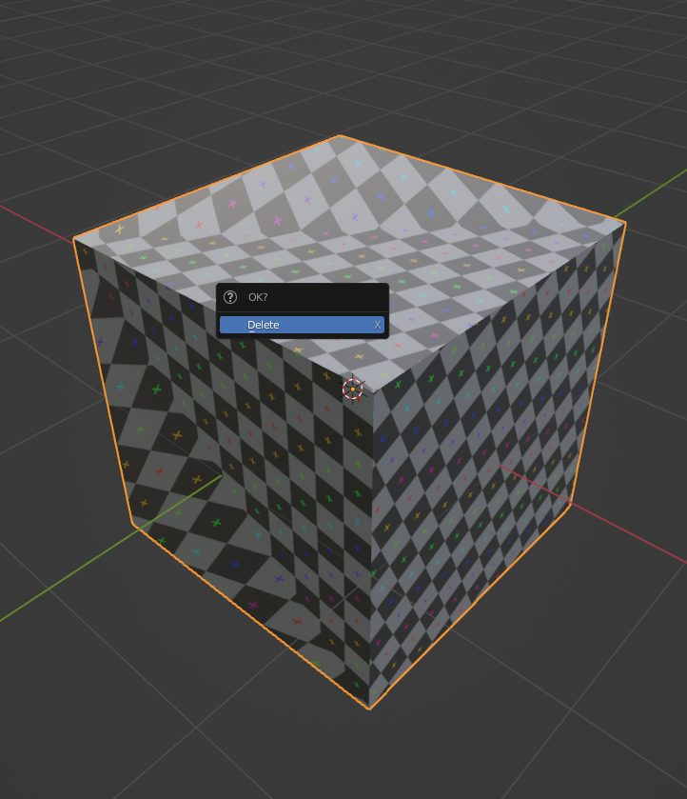The image size is (687, 799).
Task: Click the "OK?" popup title text
Action: pos(258,297)
